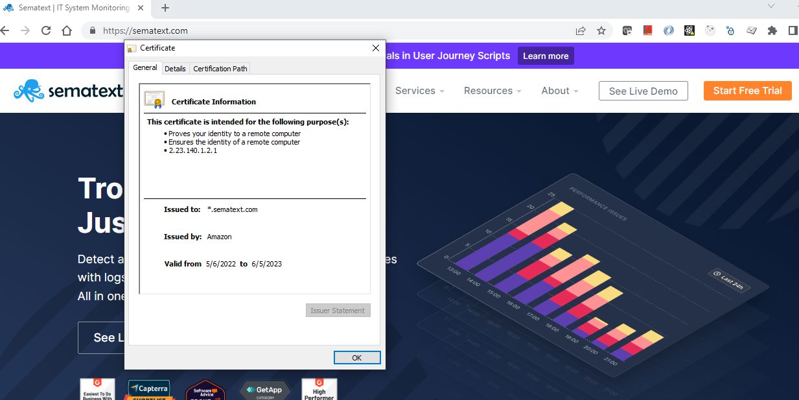The width and height of the screenshot is (799, 400).
Task: Toggle the browser side panel icon
Action: point(793,30)
